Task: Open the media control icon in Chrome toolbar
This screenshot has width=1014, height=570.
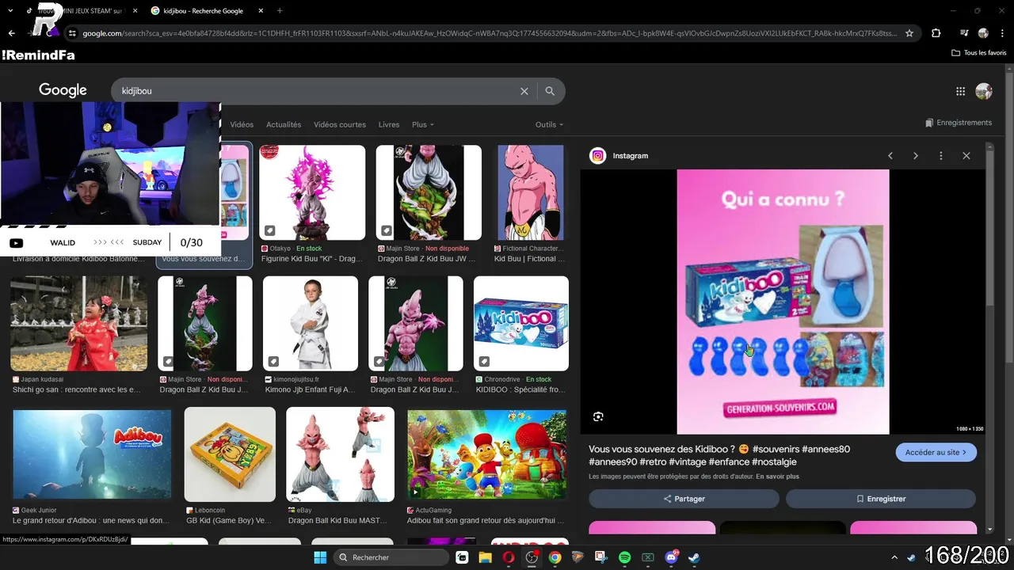Action: (963, 33)
